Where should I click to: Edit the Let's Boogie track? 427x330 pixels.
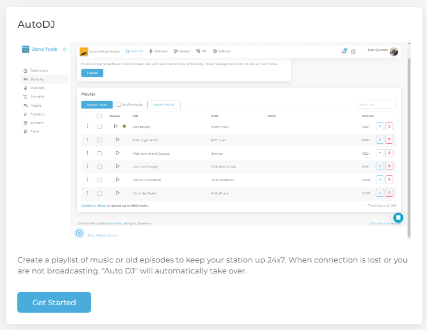[x=380, y=126]
